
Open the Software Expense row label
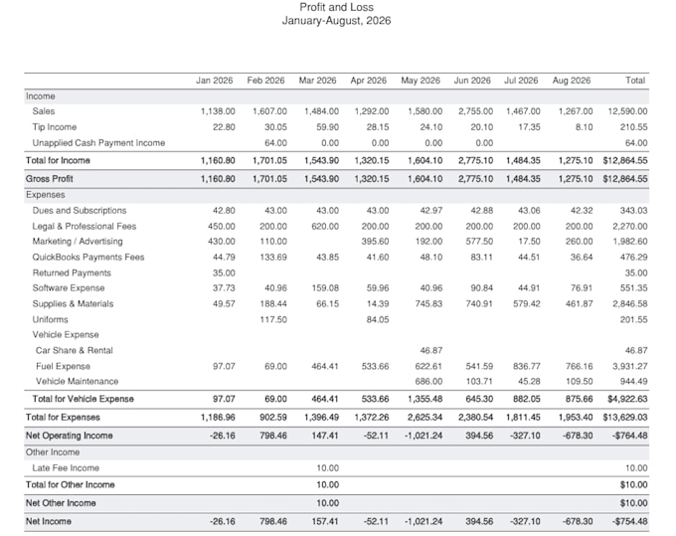click(x=69, y=288)
